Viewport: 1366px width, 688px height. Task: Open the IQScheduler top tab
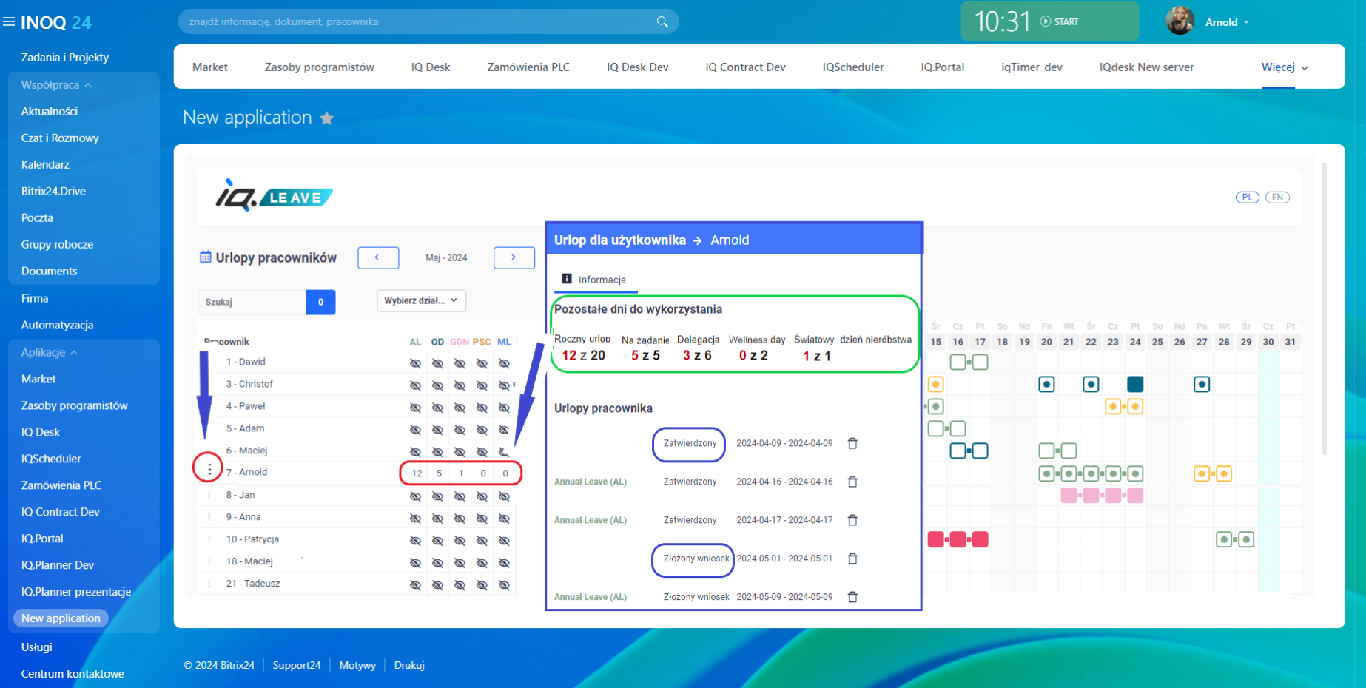pos(853,67)
